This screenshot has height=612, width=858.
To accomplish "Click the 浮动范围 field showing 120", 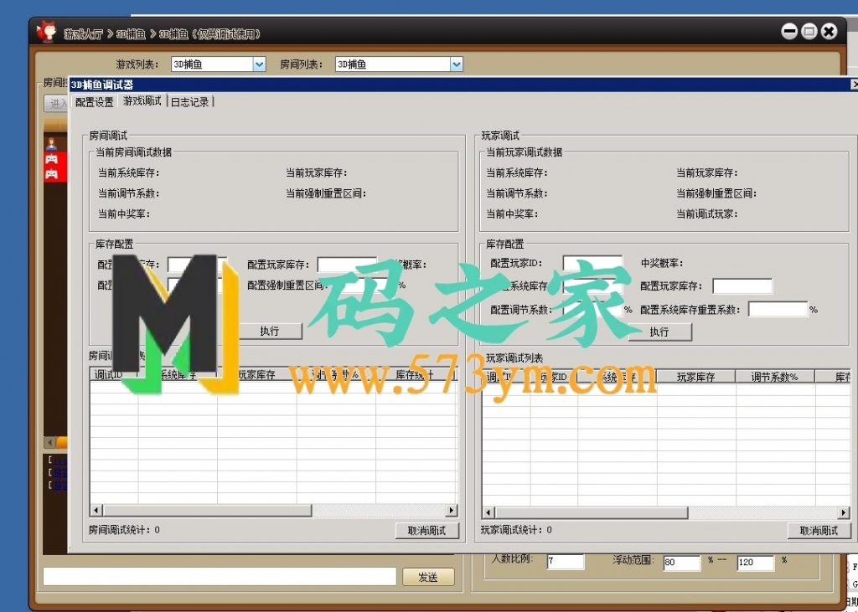I will point(755,563).
